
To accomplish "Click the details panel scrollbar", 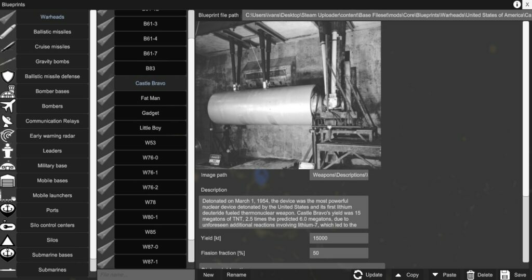I will pyautogui.click(x=526, y=109).
